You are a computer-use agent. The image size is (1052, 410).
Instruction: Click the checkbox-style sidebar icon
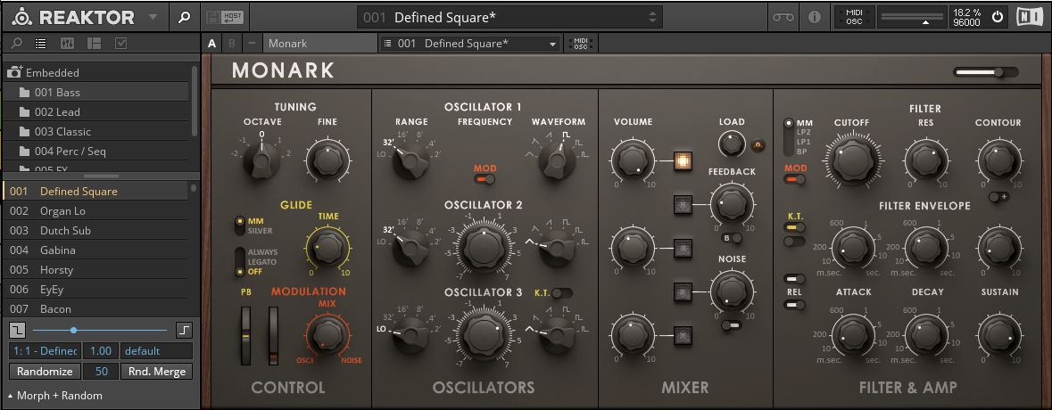click(120, 44)
